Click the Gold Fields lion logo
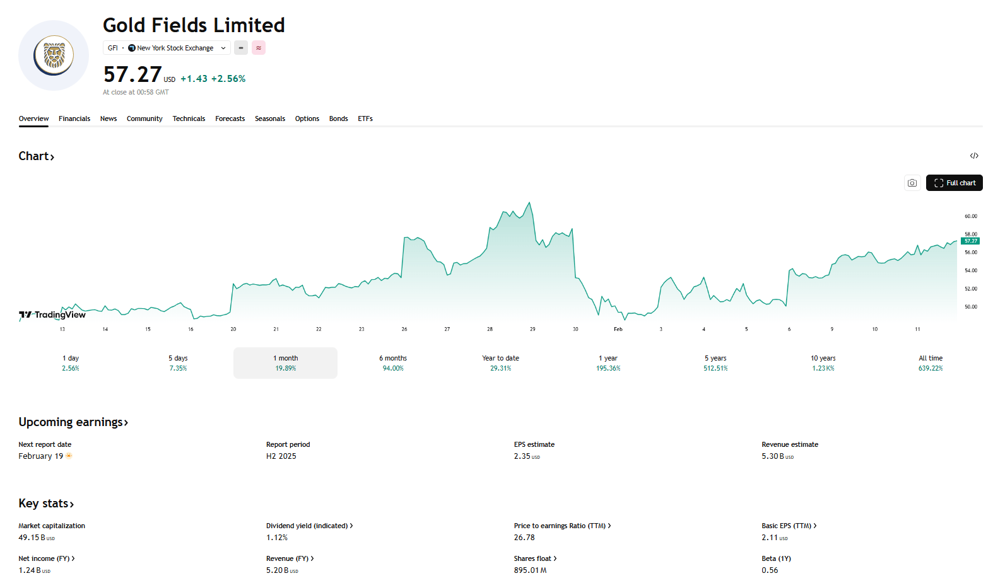 click(54, 55)
